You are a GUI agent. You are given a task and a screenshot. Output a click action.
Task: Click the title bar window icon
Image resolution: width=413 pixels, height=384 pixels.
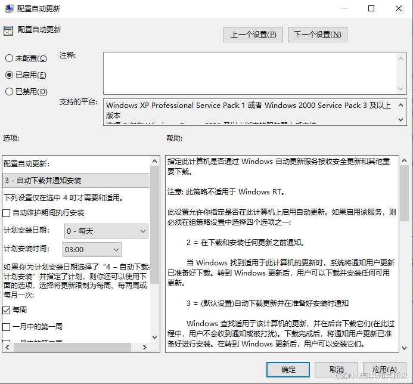click(9, 9)
